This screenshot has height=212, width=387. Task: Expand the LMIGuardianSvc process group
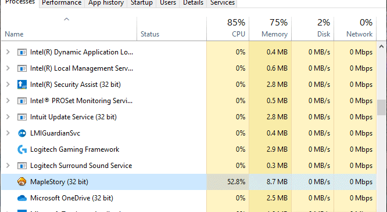[8, 133]
